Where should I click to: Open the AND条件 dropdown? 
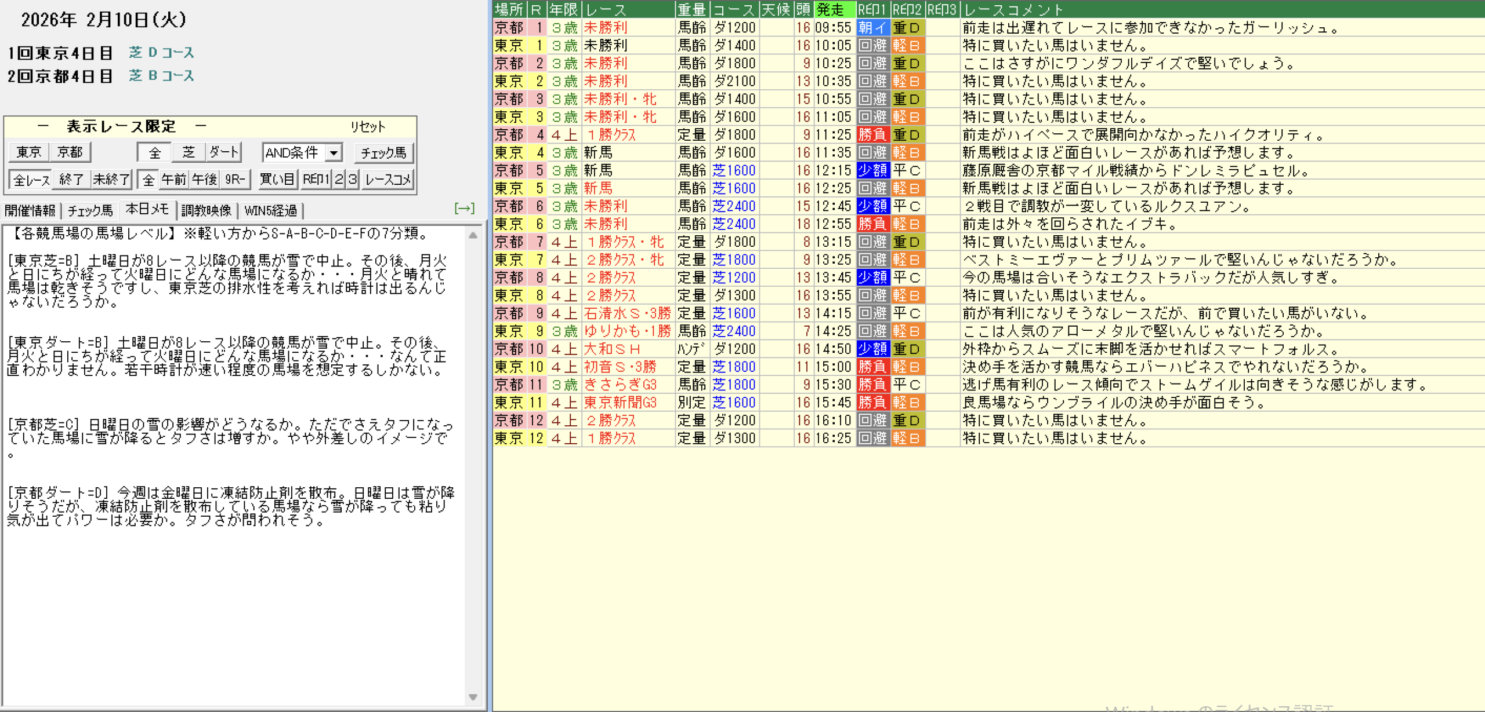(x=334, y=153)
